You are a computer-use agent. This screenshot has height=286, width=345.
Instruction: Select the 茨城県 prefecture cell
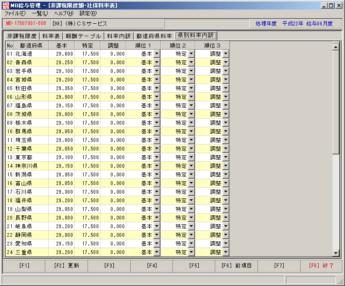tap(31, 114)
